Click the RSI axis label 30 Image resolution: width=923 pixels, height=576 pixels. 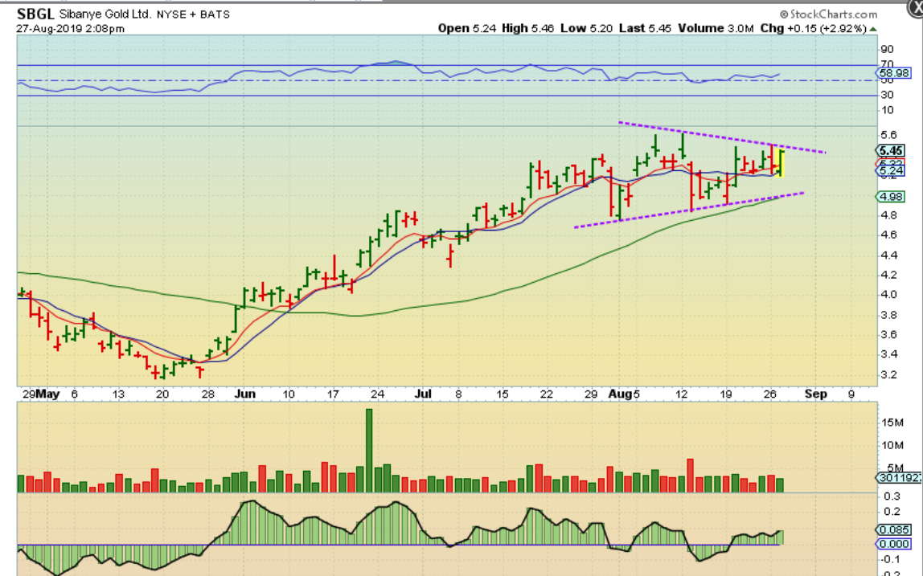[x=887, y=95]
